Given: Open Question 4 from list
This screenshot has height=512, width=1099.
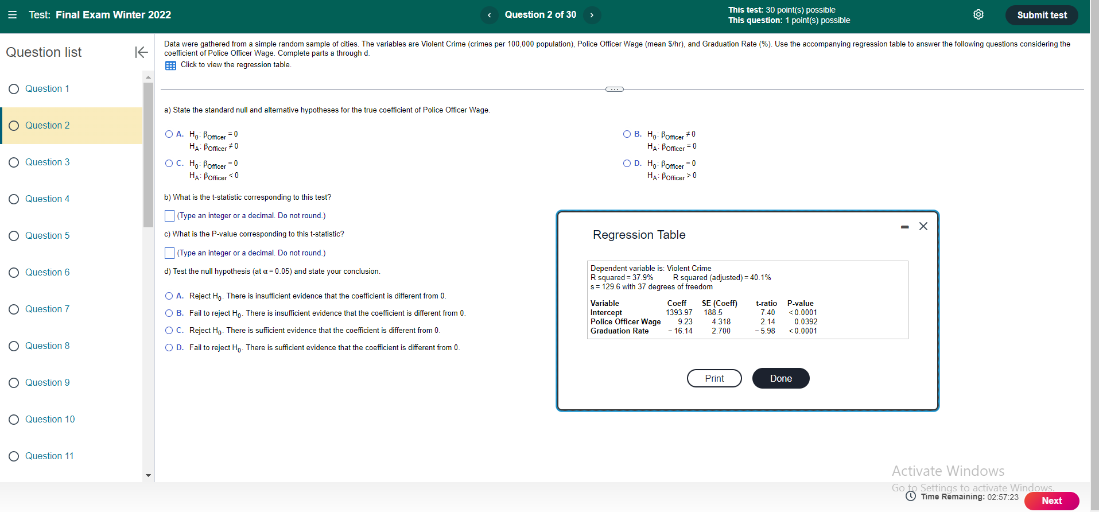Looking at the screenshot, I should pyautogui.click(x=47, y=199).
